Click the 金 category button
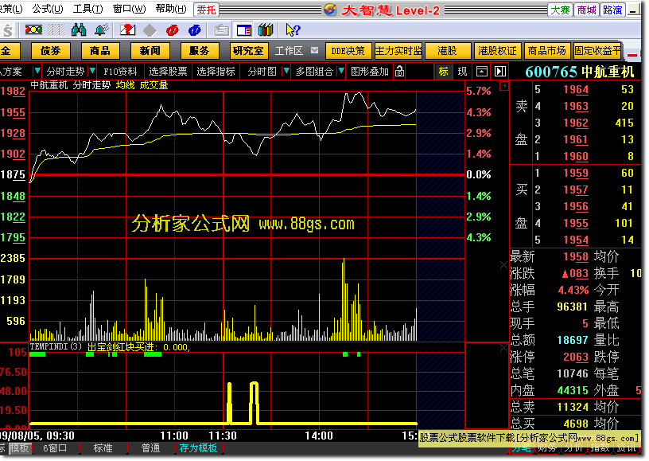This screenshot has height=461, width=649. (9, 51)
